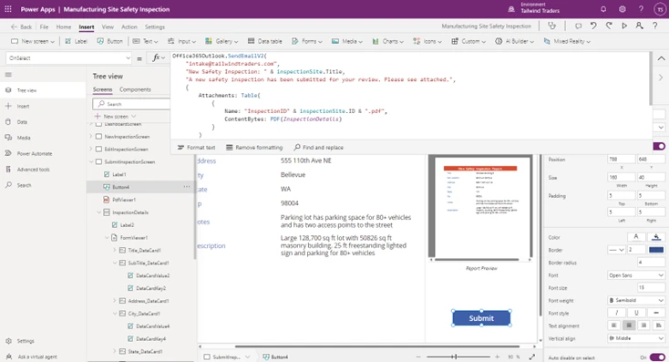Click the tree view Search field
Screen dimensions: 669x362
131,104
